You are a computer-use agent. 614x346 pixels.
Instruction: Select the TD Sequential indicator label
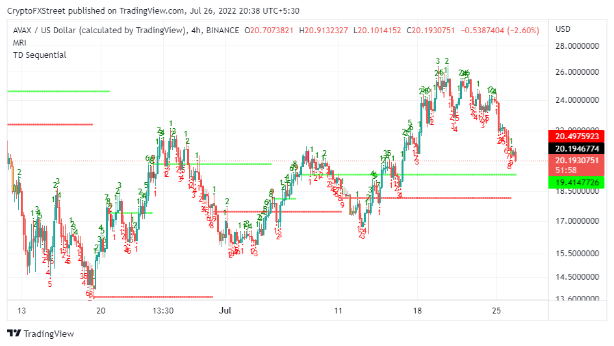coord(40,55)
